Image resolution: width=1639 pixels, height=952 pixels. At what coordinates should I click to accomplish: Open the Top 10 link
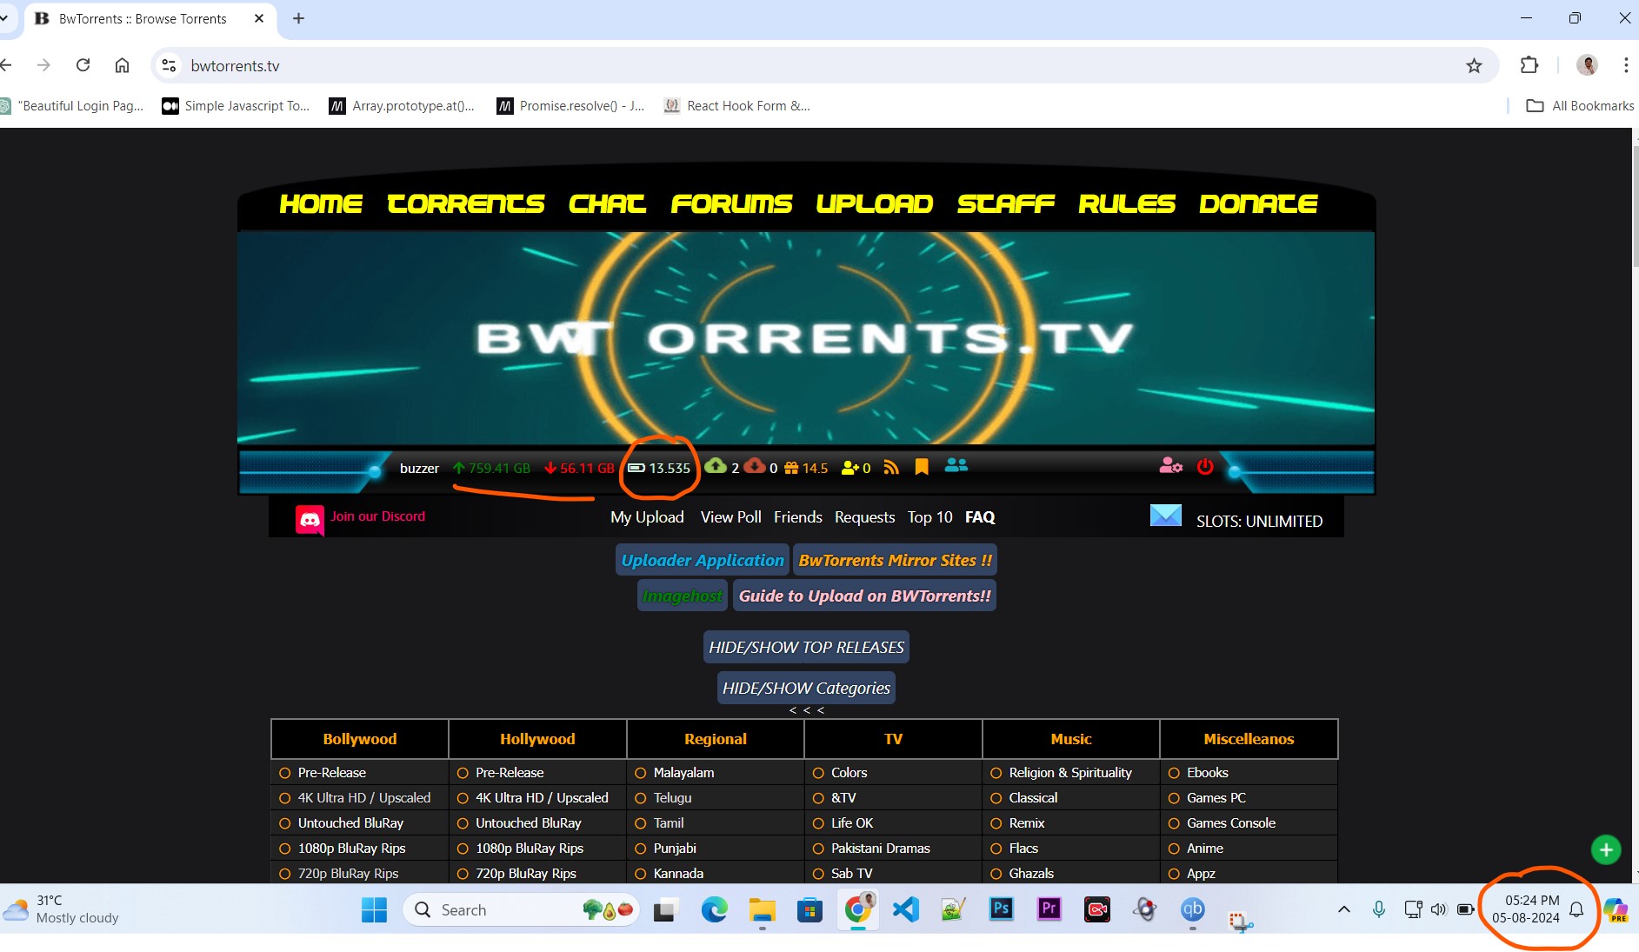(x=930, y=517)
